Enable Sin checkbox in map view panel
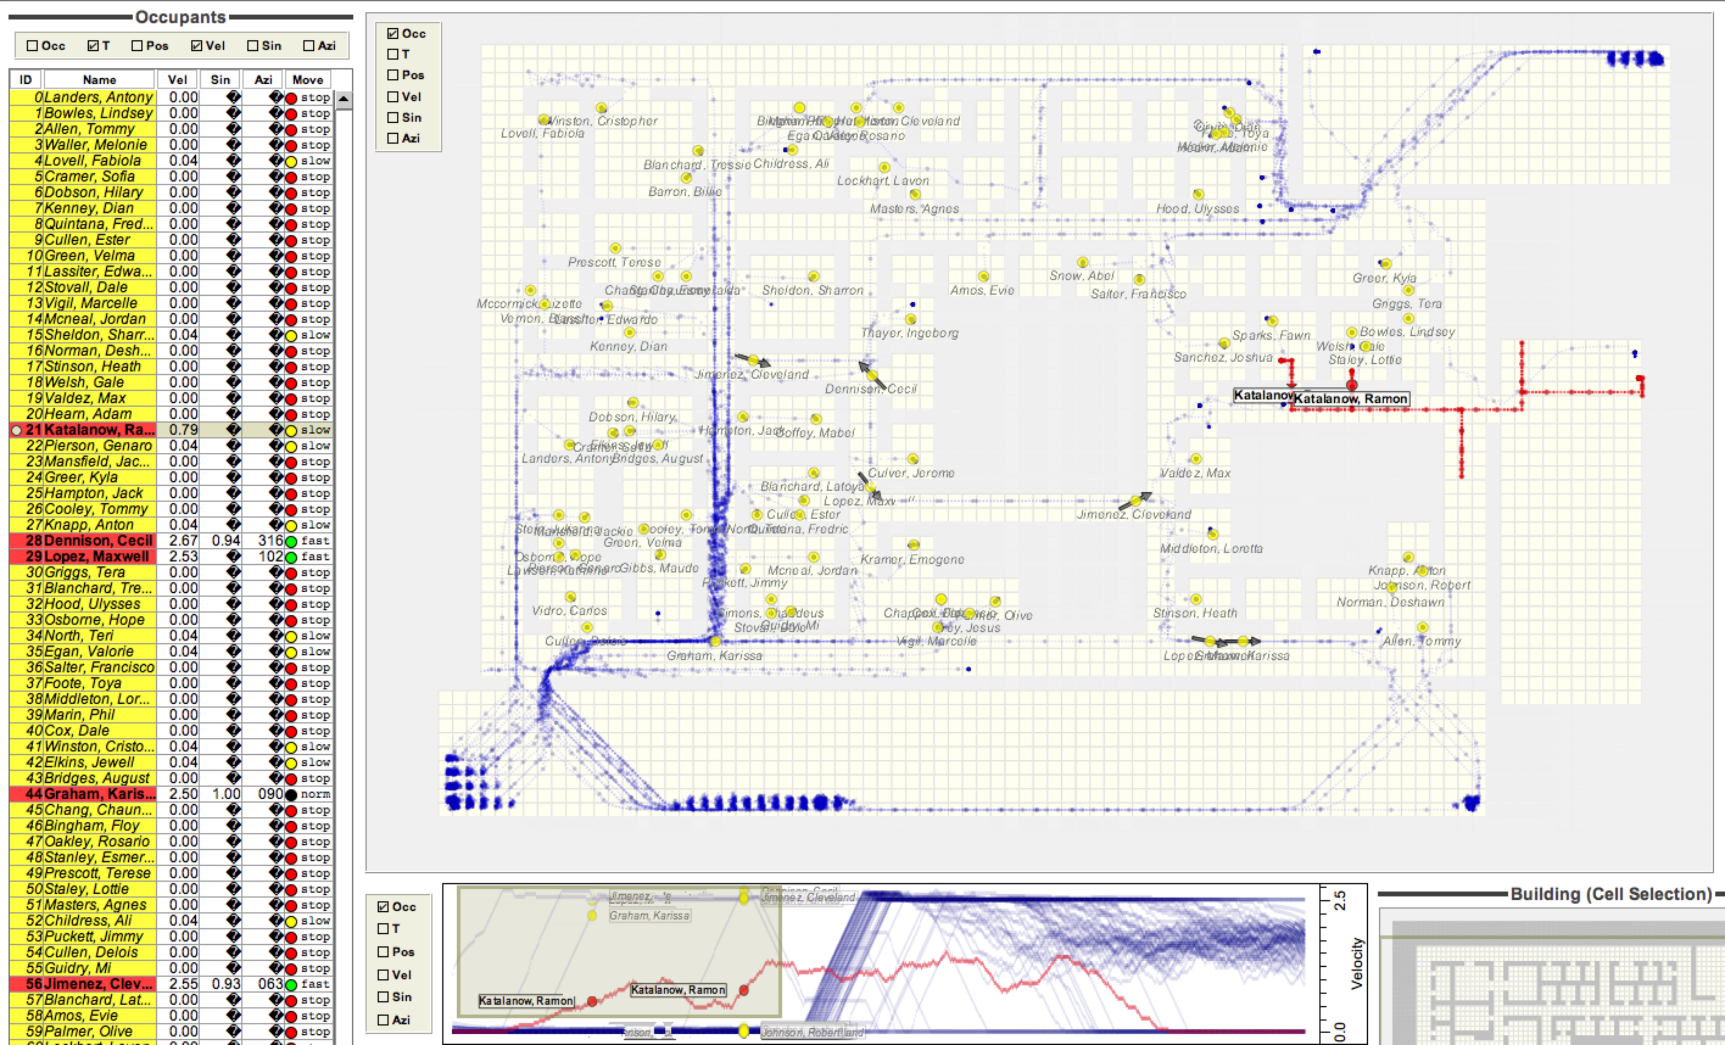This screenshot has width=1725, height=1045. tap(393, 118)
